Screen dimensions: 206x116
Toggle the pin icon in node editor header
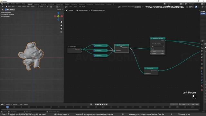point(143,7)
